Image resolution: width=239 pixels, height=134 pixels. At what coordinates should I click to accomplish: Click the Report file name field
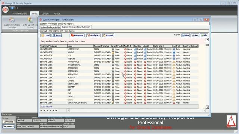click(124, 31)
